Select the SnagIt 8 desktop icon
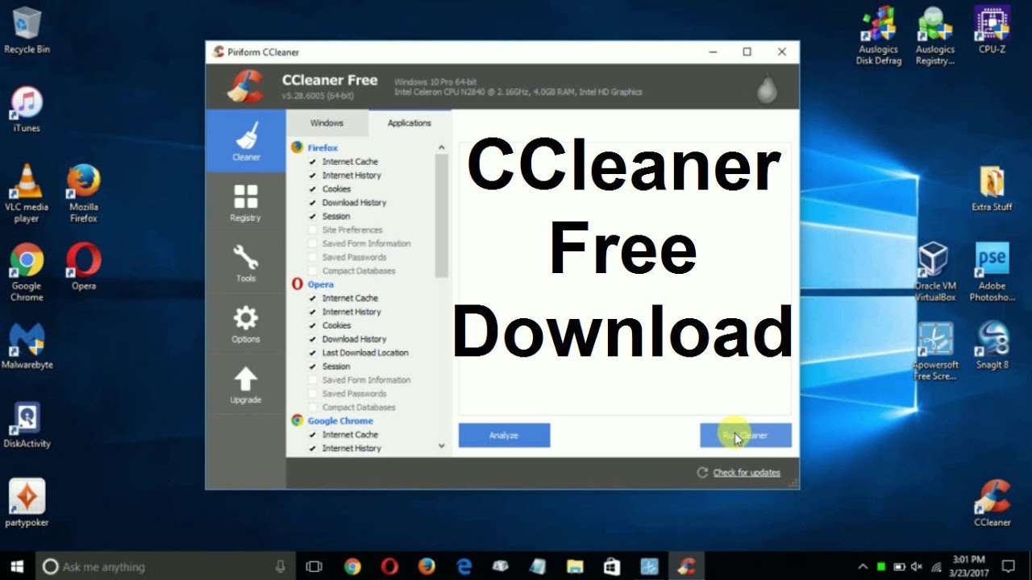The image size is (1032, 580). (x=992, y=346)
